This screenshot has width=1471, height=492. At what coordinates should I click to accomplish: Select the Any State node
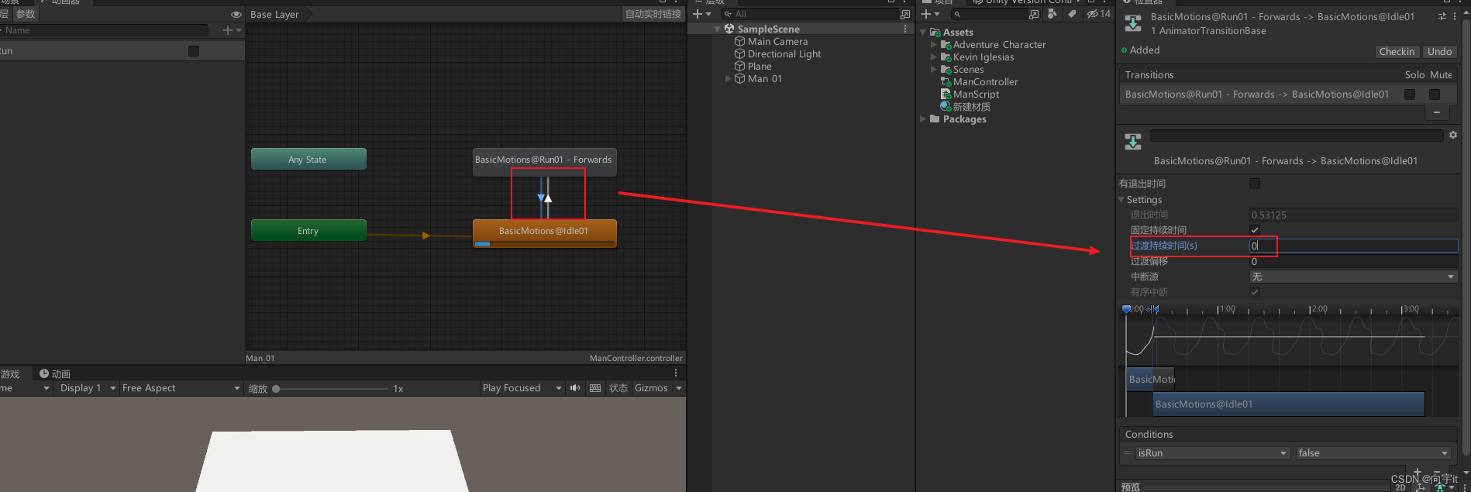tap(308, 160)
